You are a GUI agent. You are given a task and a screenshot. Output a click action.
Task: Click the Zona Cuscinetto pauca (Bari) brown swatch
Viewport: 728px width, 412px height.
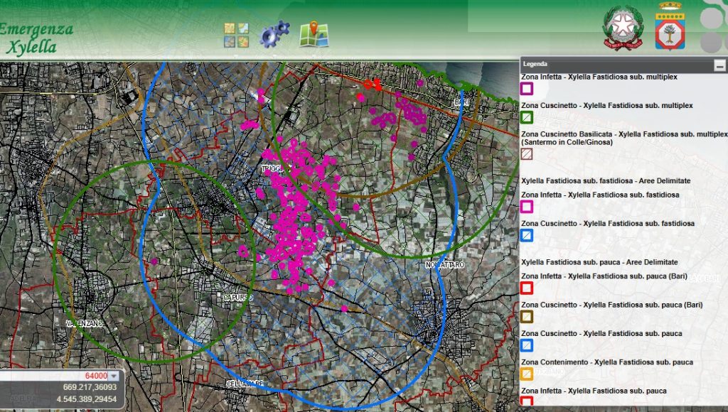pos(527,317)
